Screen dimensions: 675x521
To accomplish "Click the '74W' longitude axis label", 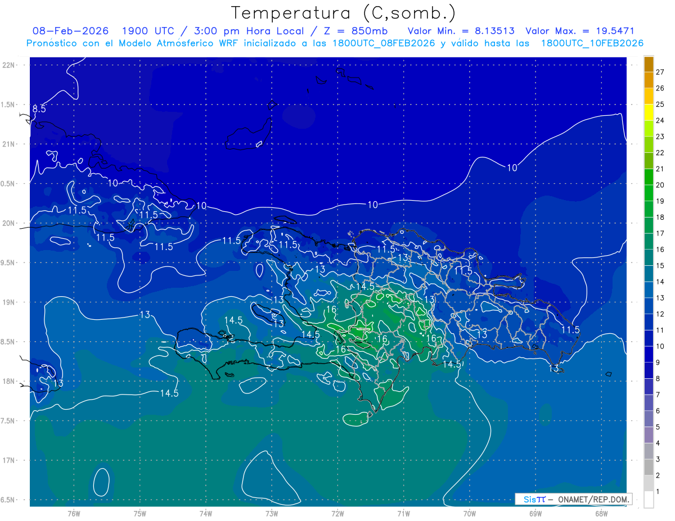I will click(206, 514).
